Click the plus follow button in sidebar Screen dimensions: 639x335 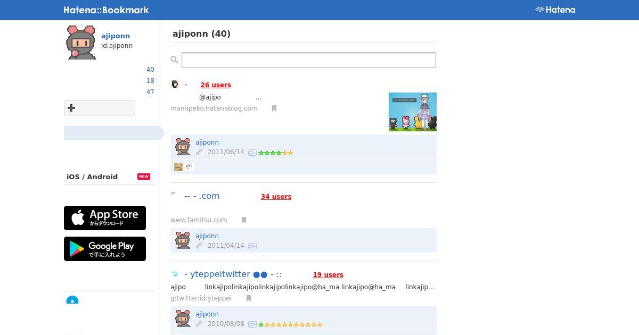coord(100,108)
